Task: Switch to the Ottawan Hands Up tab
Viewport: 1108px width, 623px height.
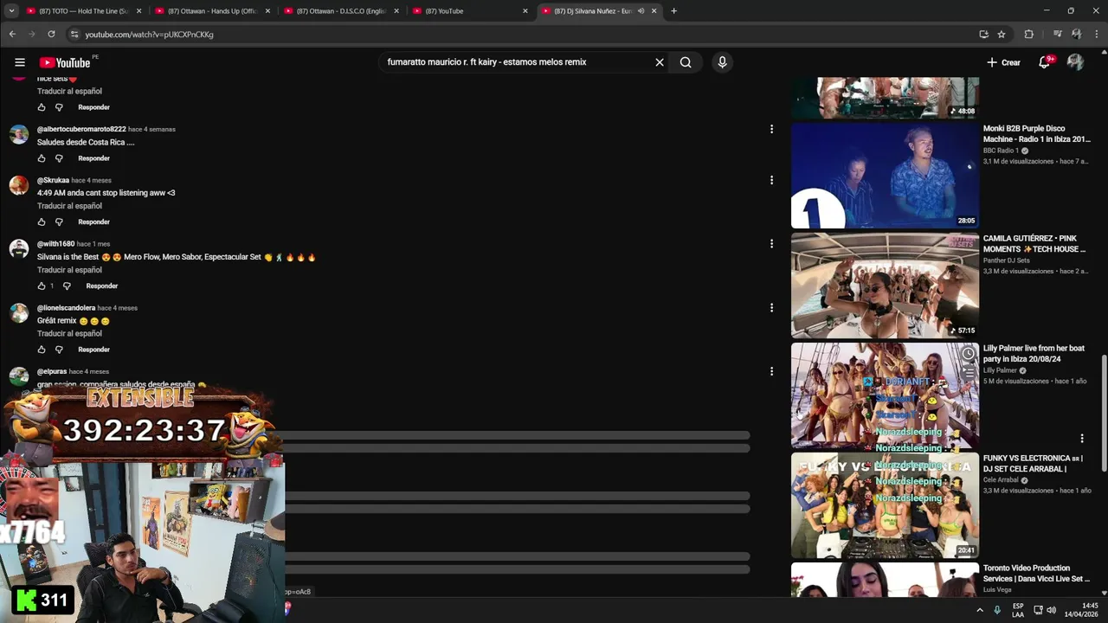Action: click(x=212, y=11)
